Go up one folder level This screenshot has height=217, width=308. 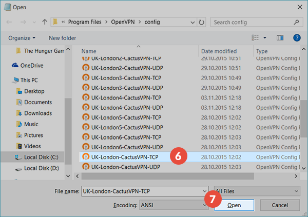click(45, 22)
